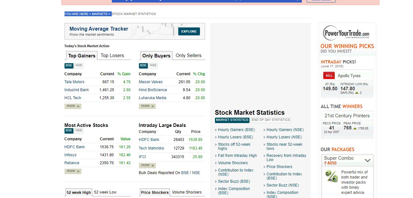Click the NSE bulk deals link
The width and height of the screenshot is (413, 198).
[x=196, y=173]
